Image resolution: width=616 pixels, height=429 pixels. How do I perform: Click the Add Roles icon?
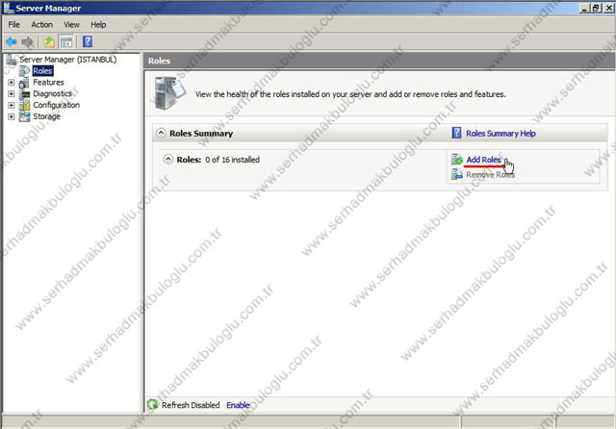click(457, 160)
